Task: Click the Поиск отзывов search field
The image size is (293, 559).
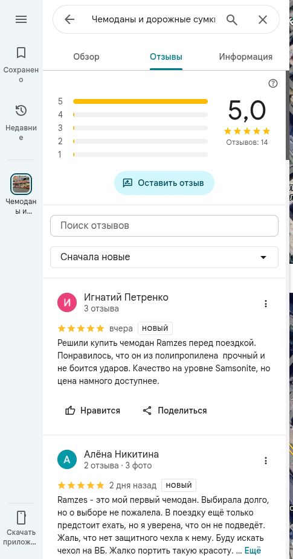Action: click(164, 226)
